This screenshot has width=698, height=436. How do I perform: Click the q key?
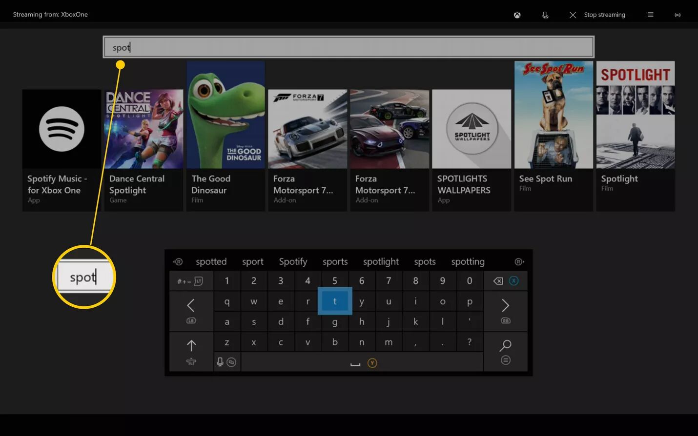click(x=227, y=301)
